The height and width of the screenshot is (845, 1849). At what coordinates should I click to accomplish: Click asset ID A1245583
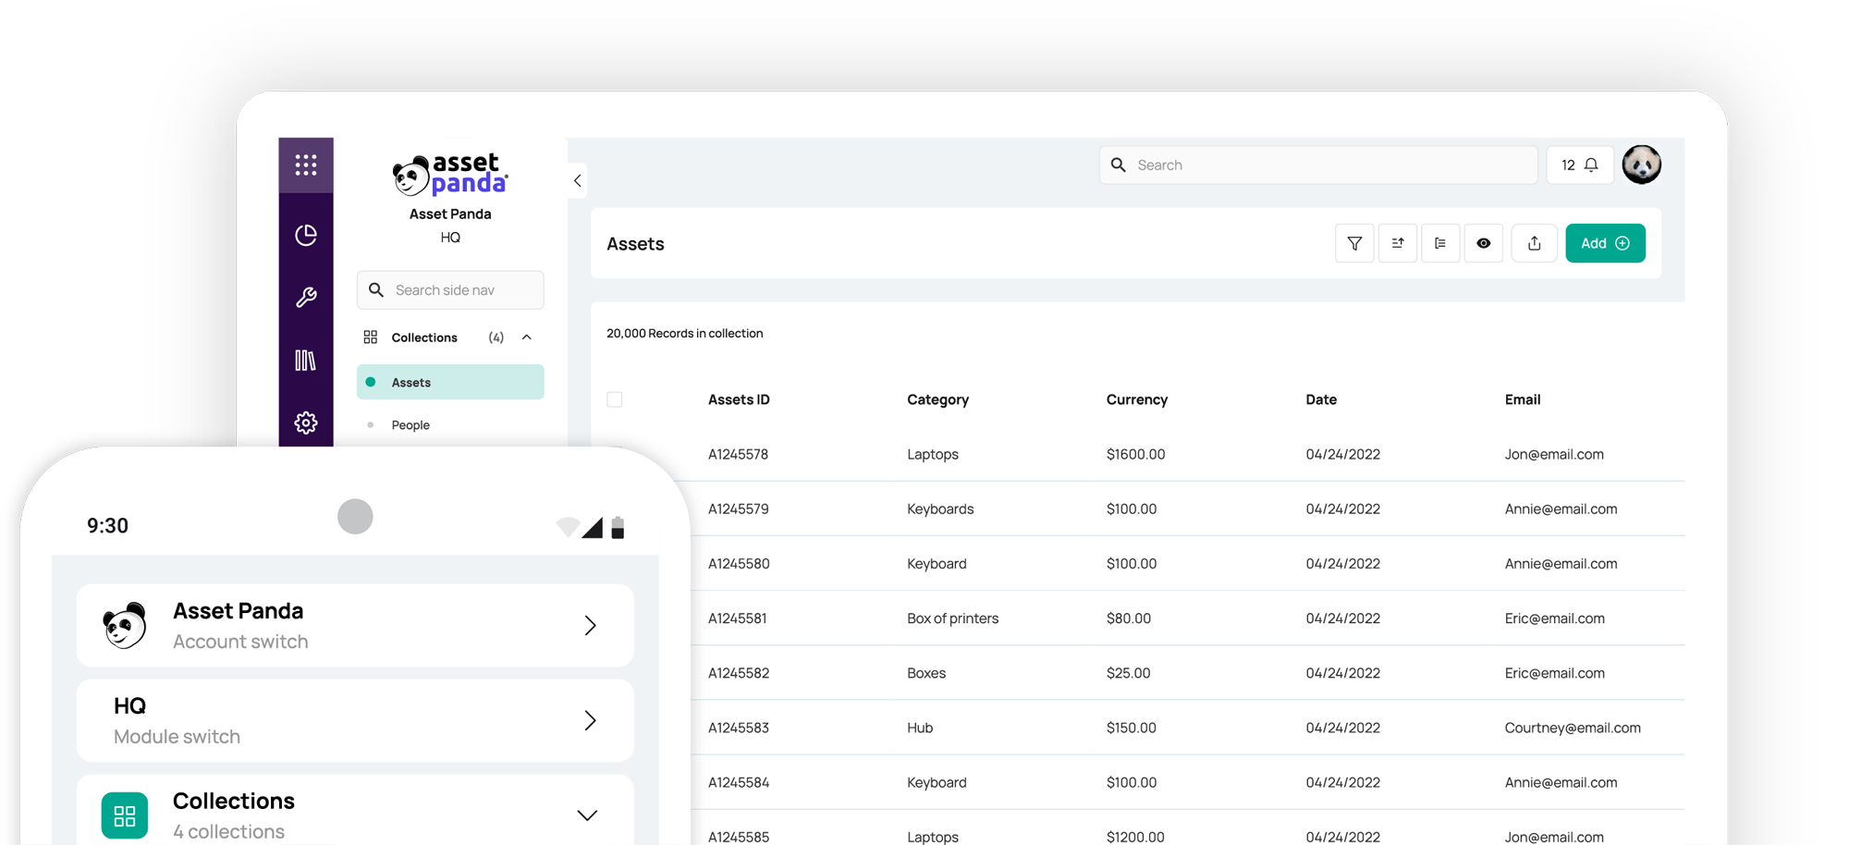(739, 728)
